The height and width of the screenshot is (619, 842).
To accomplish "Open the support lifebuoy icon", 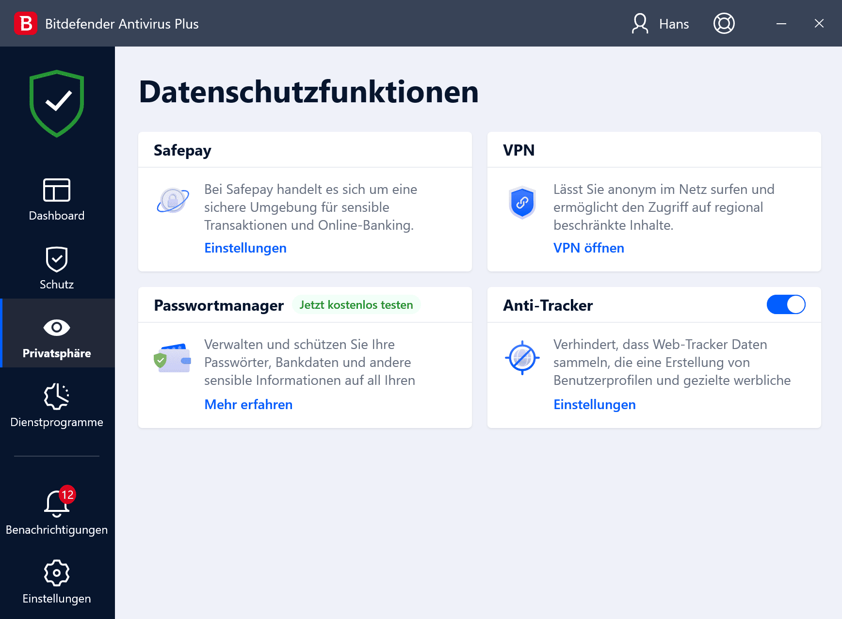I will (x=724, y=23).
